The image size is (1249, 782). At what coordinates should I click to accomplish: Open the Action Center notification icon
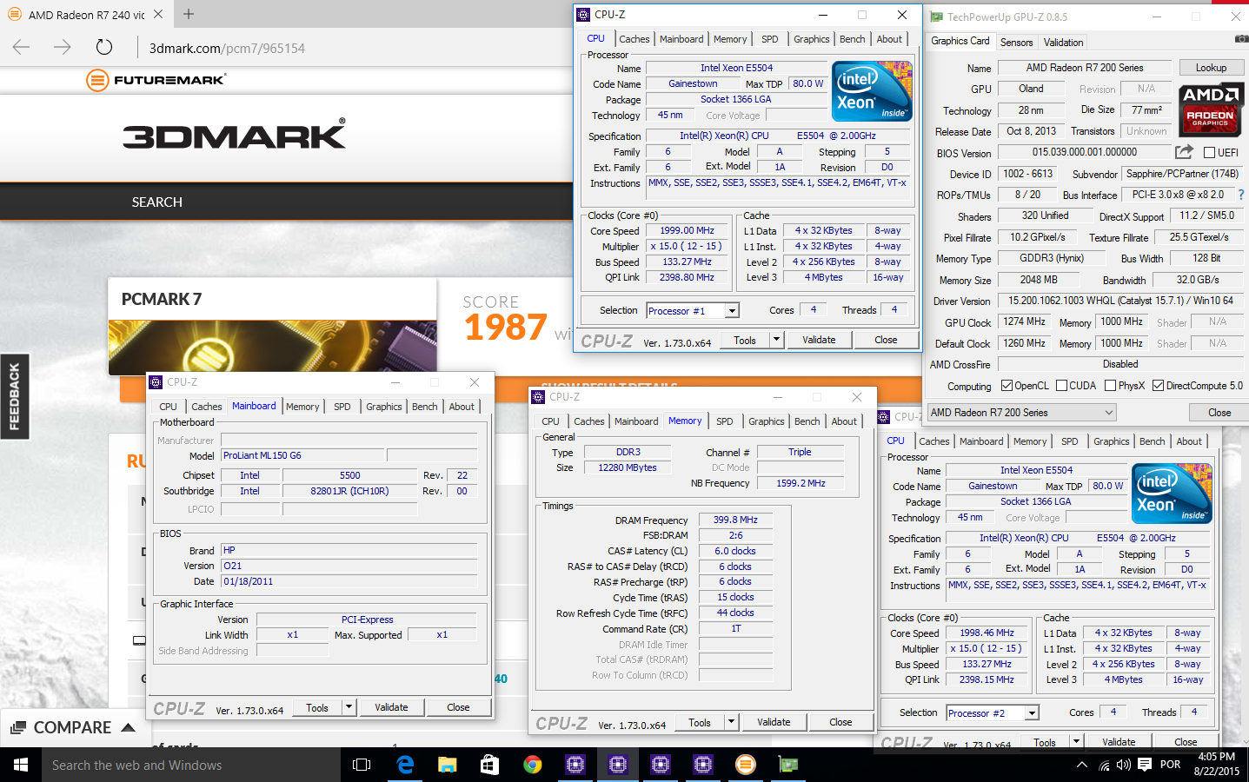click(1145, 765)
